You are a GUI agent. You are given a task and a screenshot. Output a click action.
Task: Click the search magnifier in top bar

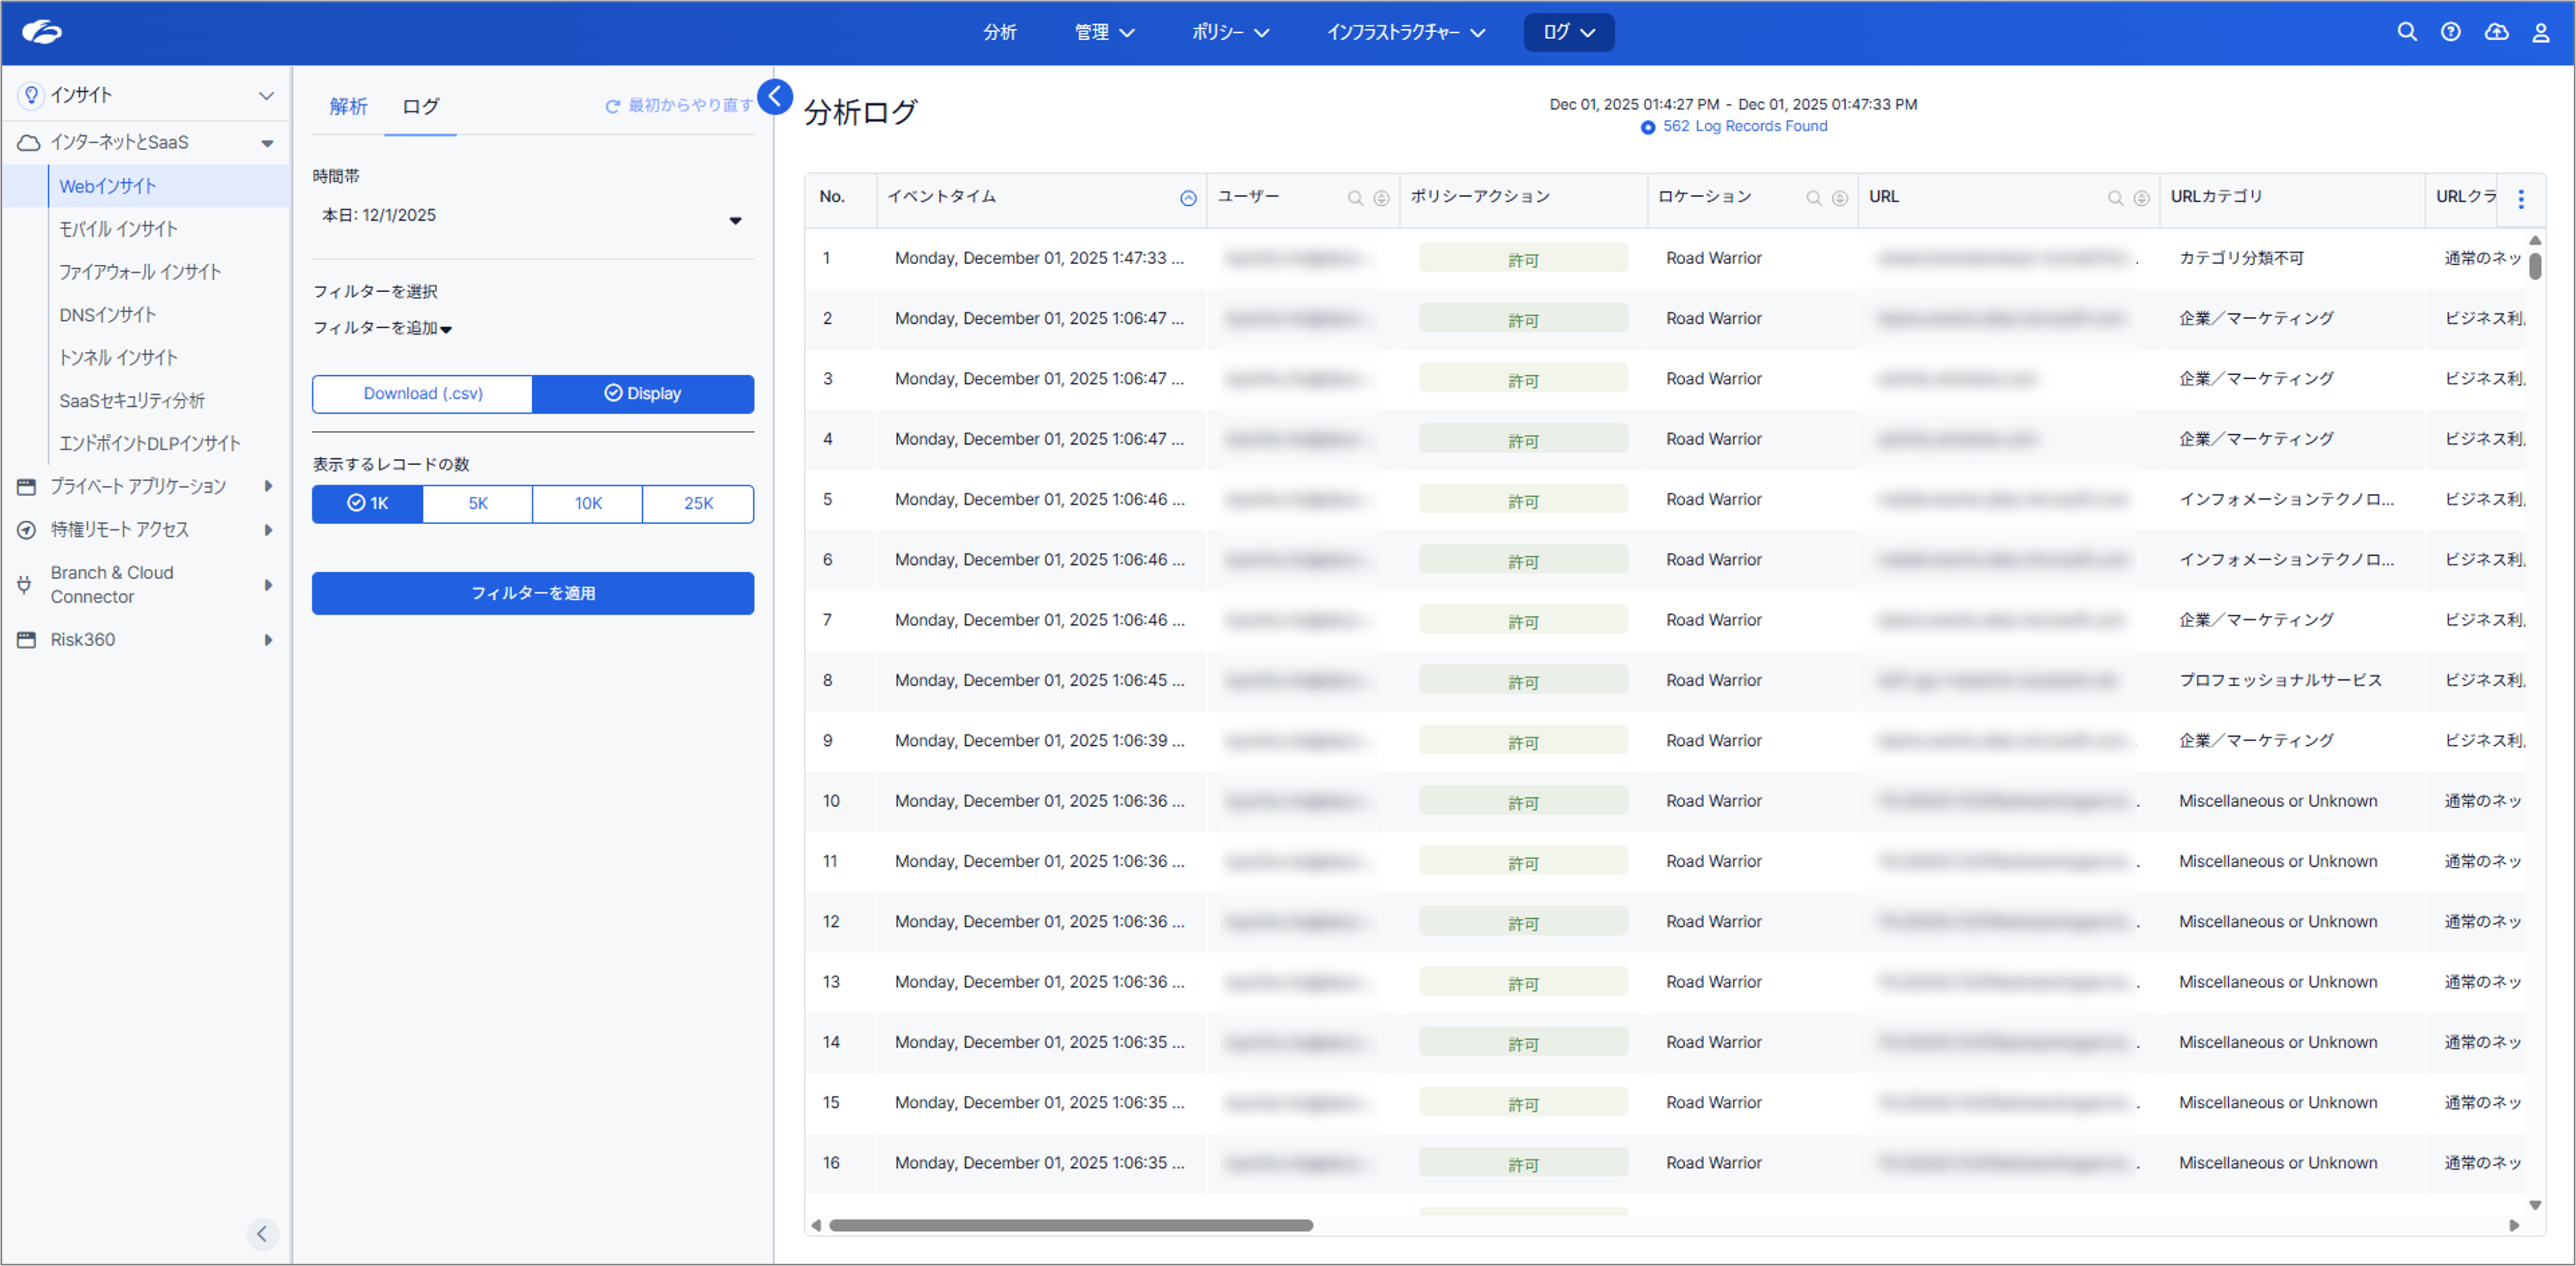(2406, 32)
